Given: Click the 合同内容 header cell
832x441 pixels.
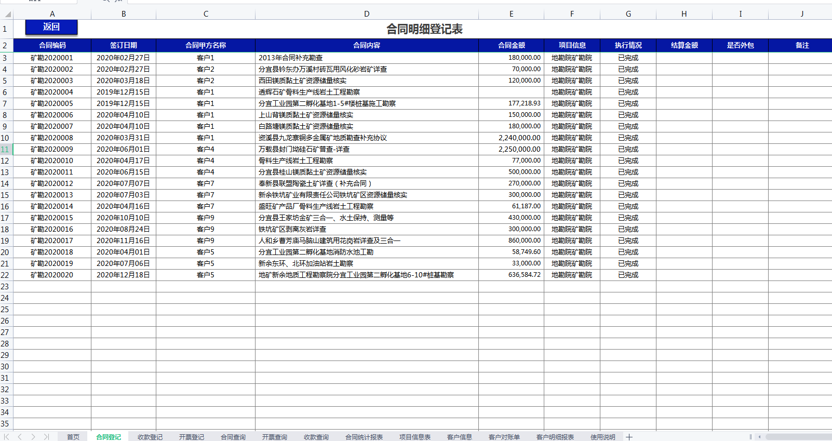Looking at the screenshot, I should coord(367,45).
